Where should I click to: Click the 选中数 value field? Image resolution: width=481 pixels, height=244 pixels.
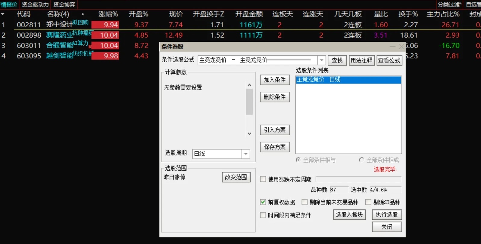click(386, 190)
